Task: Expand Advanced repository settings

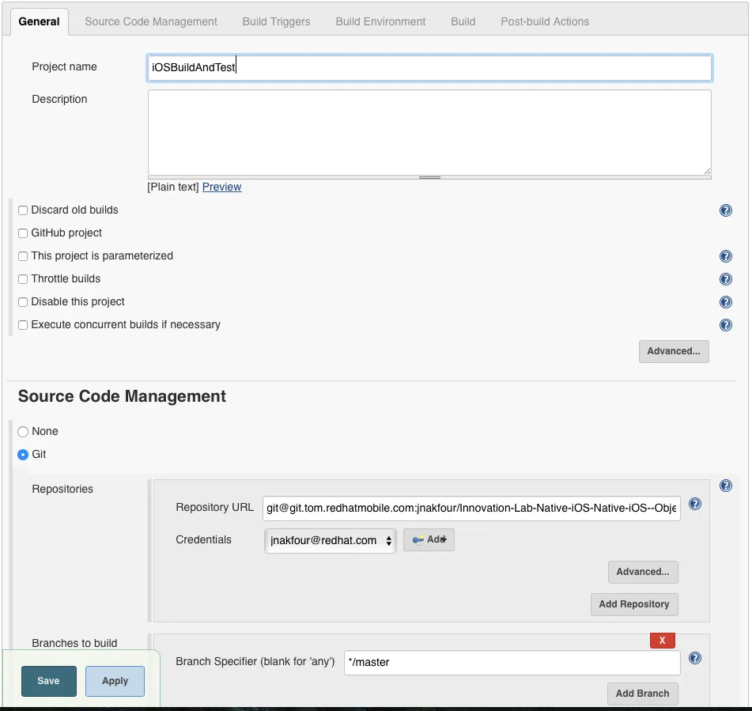Action: tap(643, 572)
